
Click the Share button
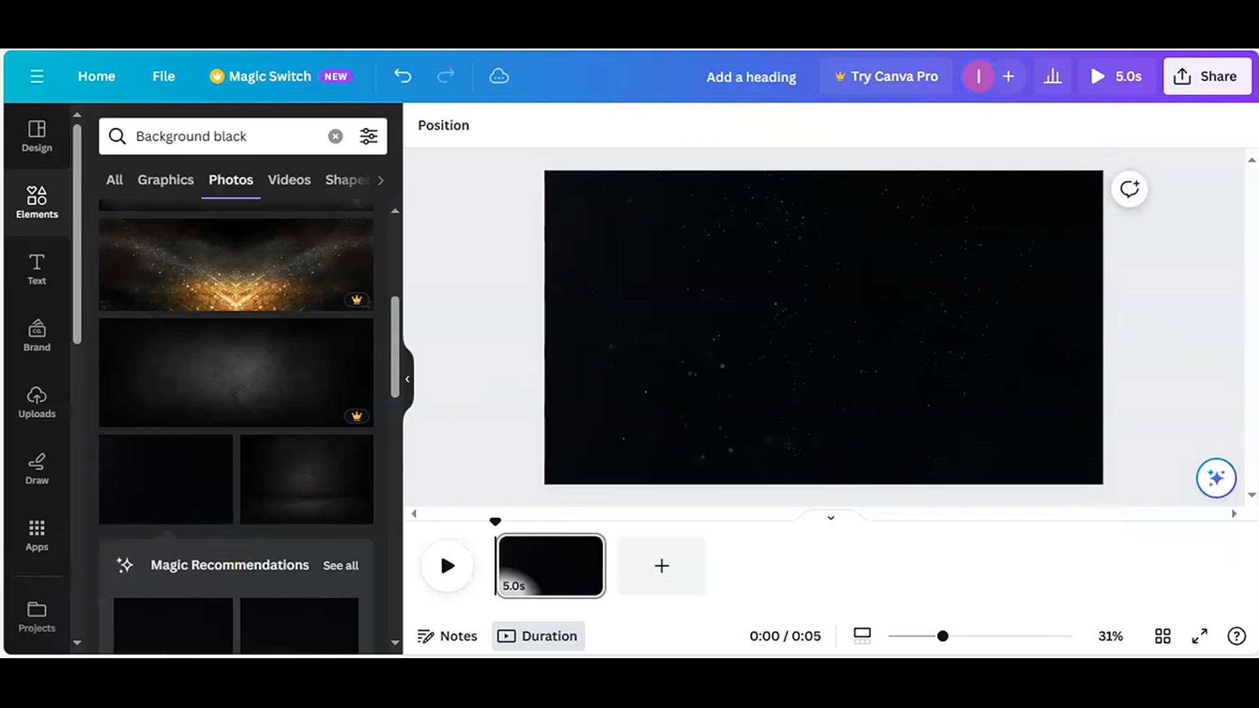[x=1207, y=76]
